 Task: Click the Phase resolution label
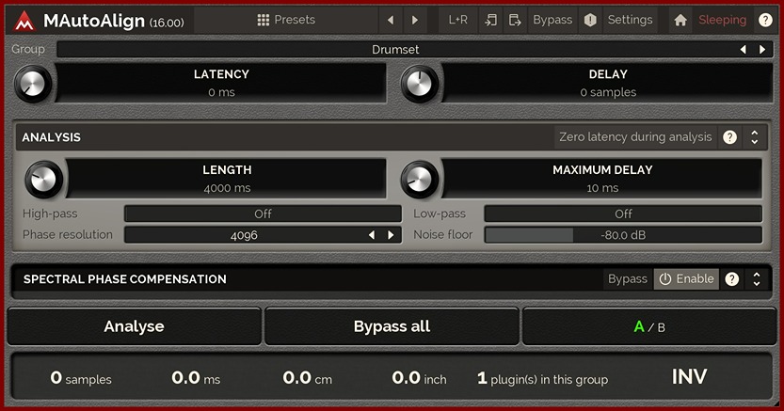[x=68, y=235]
